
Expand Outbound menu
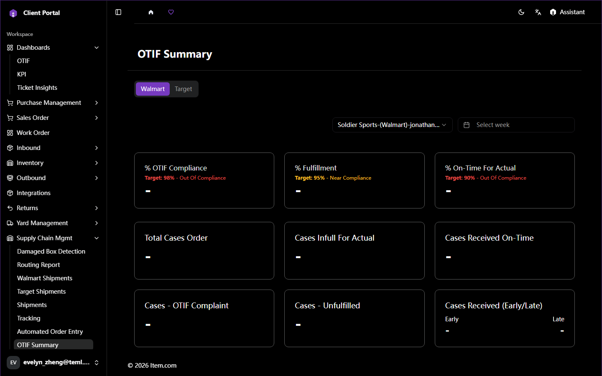(53, 178)
